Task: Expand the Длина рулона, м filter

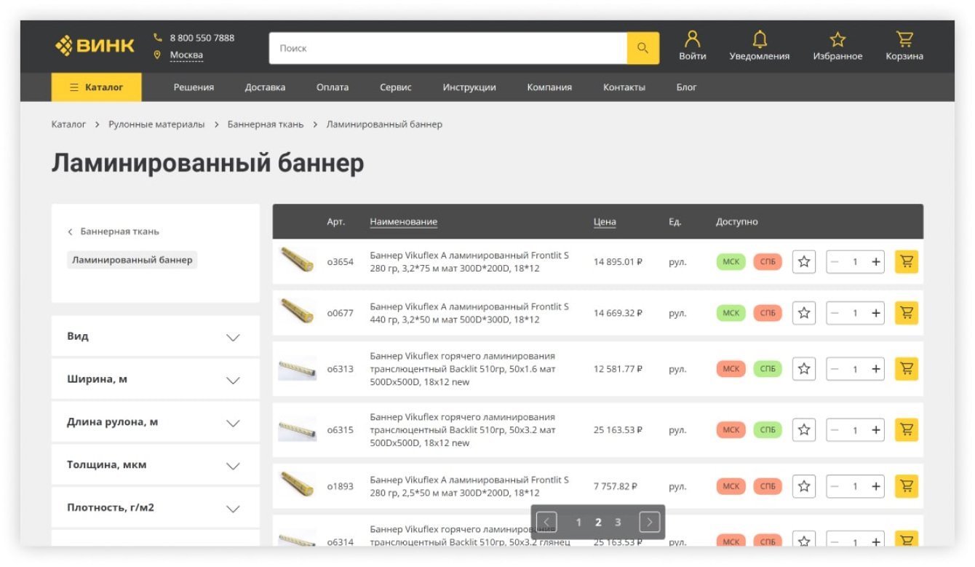Action: click(156, 422)
